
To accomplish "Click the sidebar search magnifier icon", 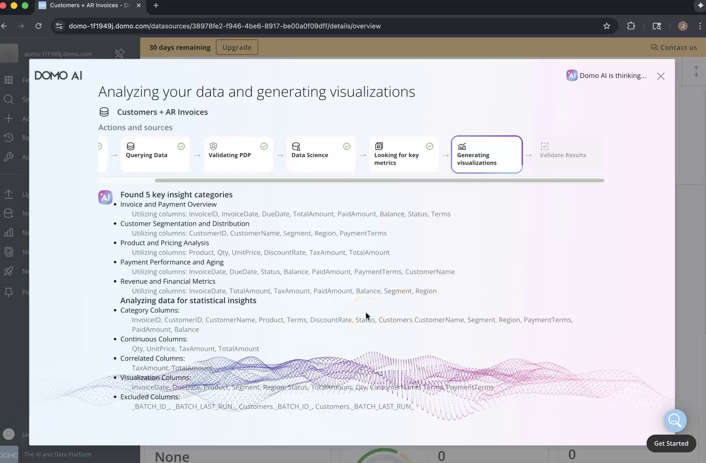I will (x=9, y=99).
